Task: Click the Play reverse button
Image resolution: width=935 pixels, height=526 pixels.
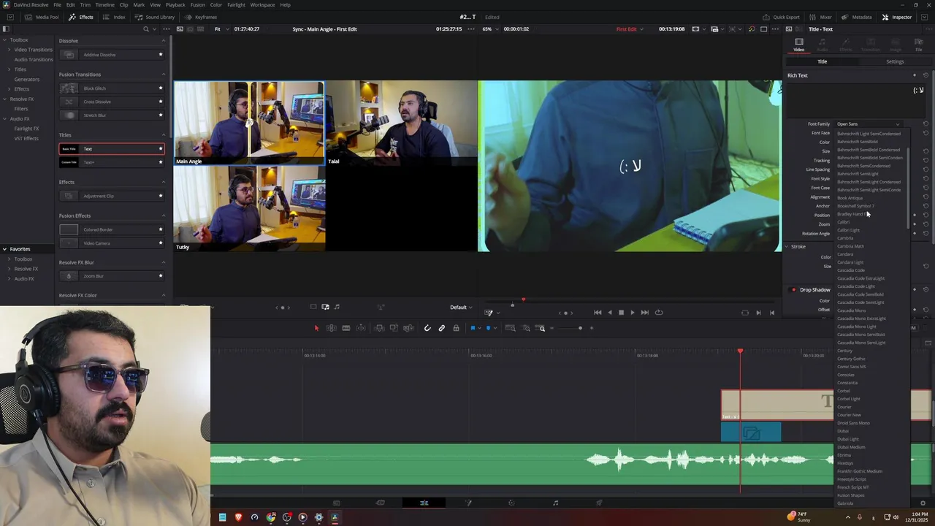Action: tap(610, 313)
